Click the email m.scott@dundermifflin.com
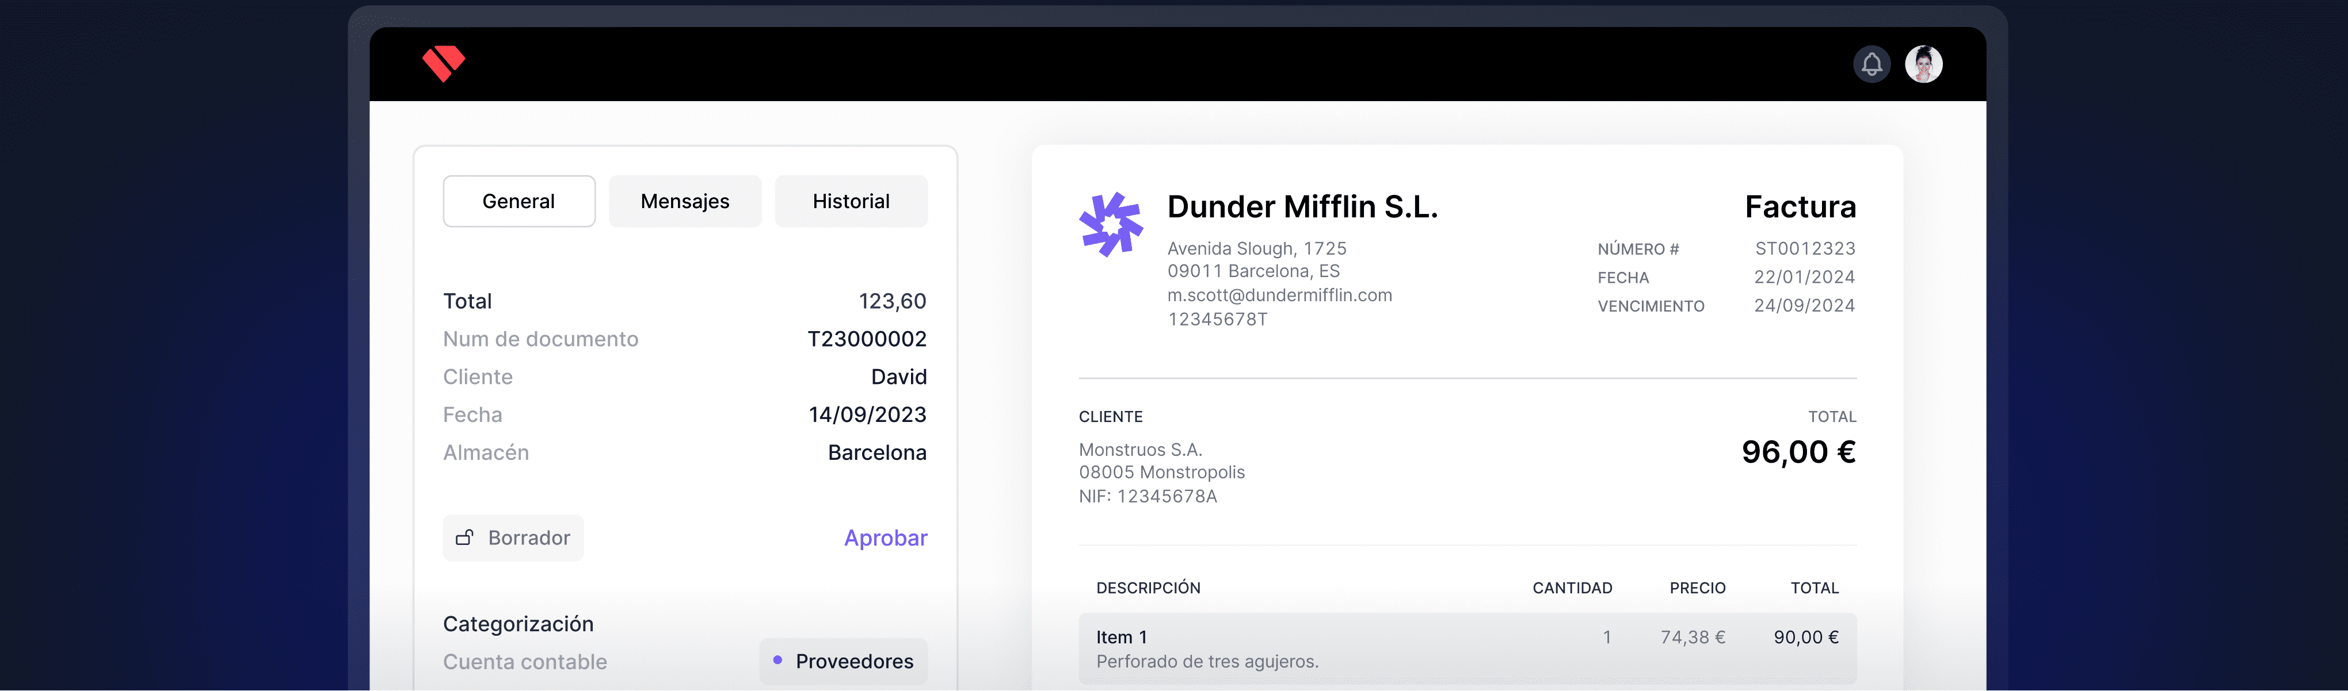This screenshot has height=691, width=2348. (1280, 295)
